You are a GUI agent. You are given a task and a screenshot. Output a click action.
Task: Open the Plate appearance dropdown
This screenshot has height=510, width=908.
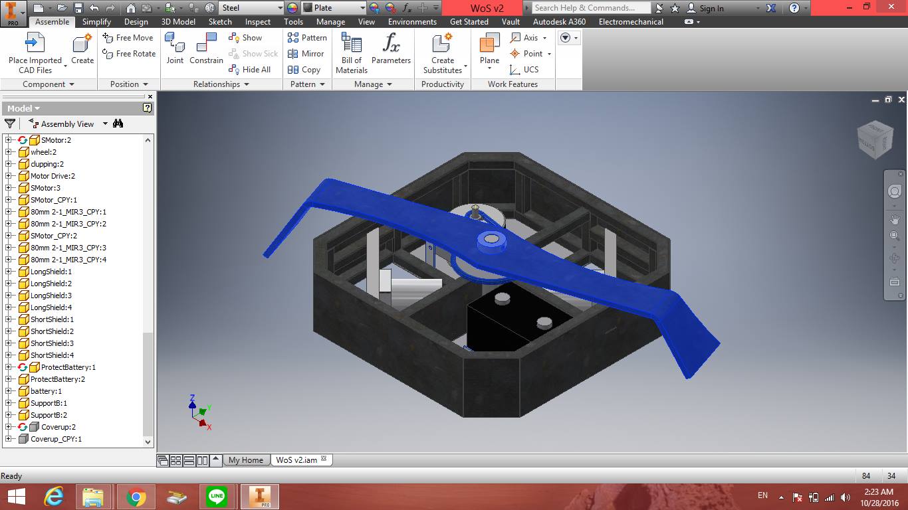362,8
